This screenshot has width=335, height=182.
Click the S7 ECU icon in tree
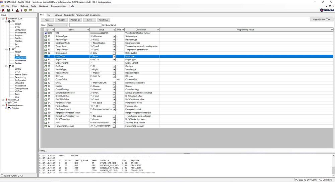pyautogui.click(x=9, y=66)
